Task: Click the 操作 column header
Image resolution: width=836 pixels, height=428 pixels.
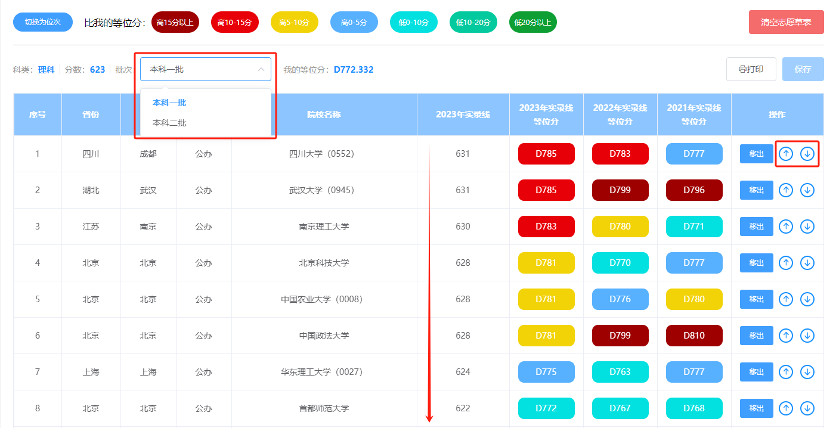Action: 777,114
